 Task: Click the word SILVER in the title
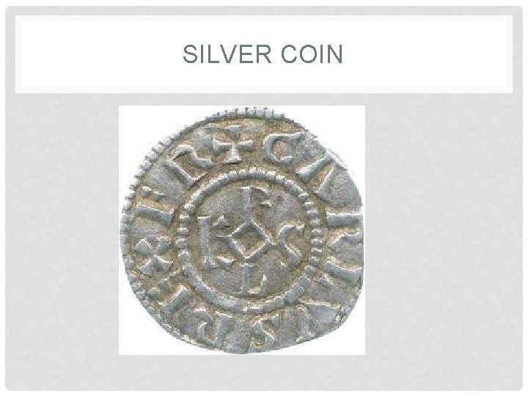click(227, 54)
